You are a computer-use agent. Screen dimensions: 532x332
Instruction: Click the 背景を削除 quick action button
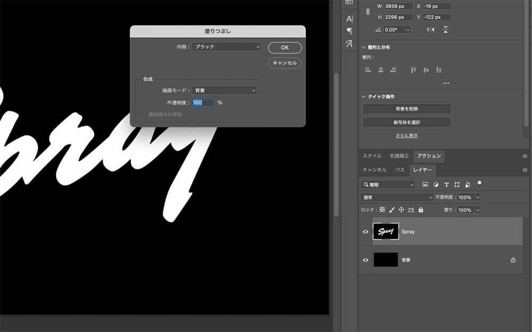pyautogui.click(x=406, y=109)
